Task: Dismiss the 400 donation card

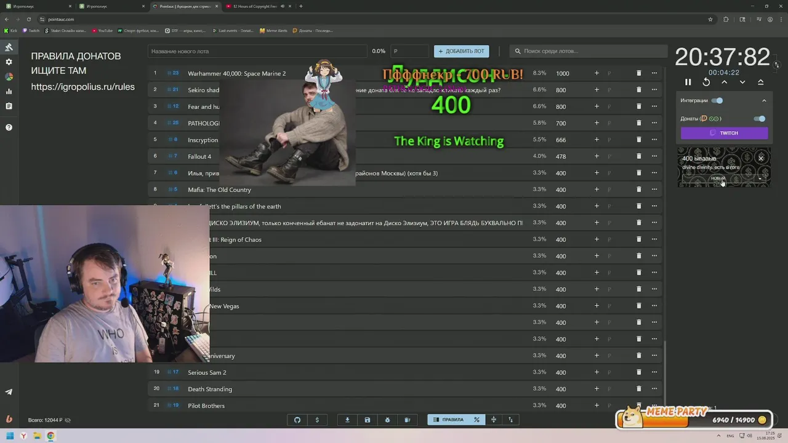Action: pyautogui.click(x=761, y=158)
